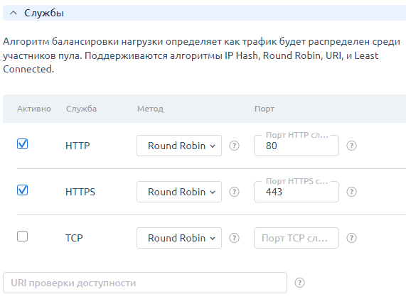The width and height of the screenshot is (406, 299).
Task: Show help for the HTTP balancing method
Action: click(234, 146)
